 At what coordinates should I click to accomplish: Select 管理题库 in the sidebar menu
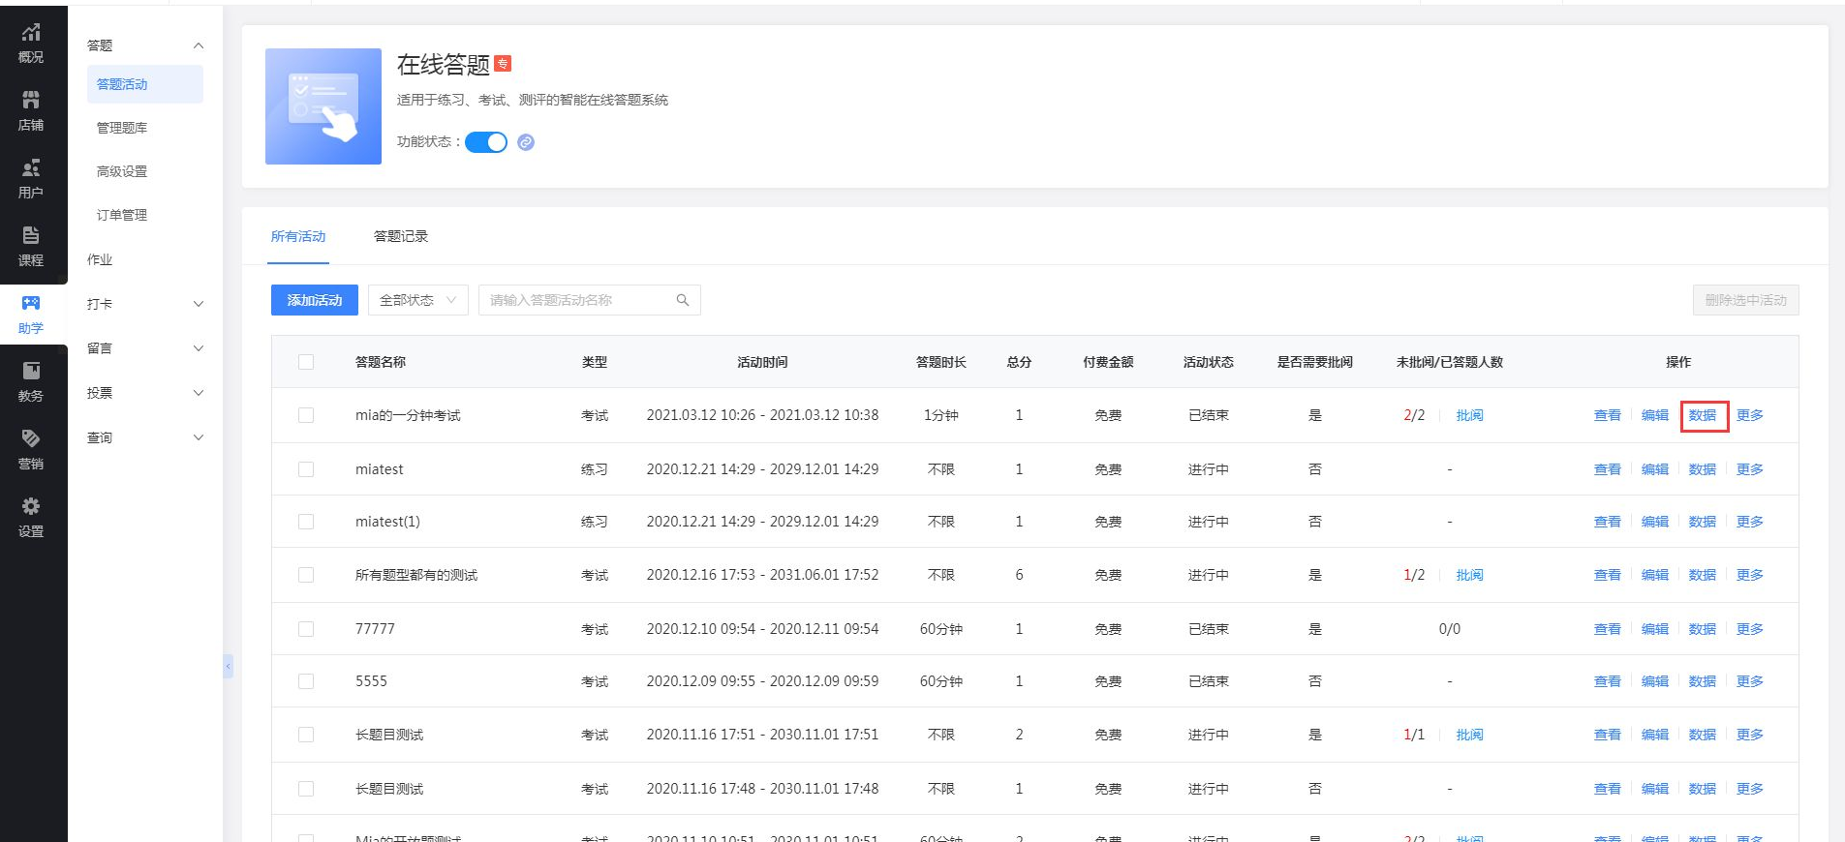pyautogui.click(x=122, y=128)
